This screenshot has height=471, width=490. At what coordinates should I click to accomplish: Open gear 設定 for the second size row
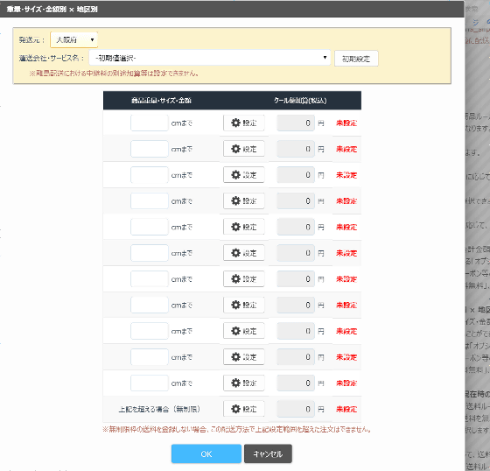click(x=244, y=149)
